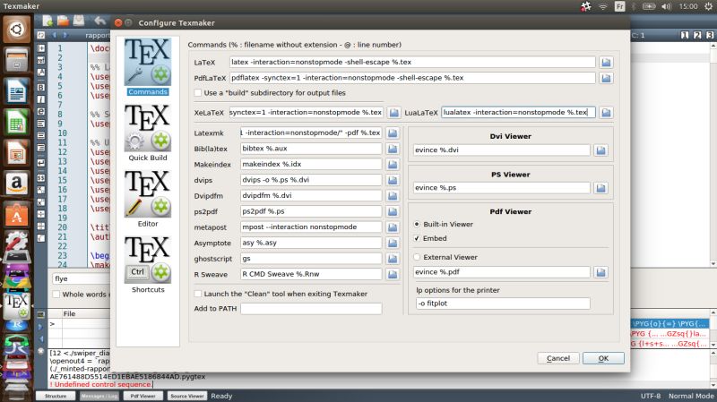This screenshot has height=402, width=717.
Task: Click the Bib(la)tex command field
Action: 311,149
